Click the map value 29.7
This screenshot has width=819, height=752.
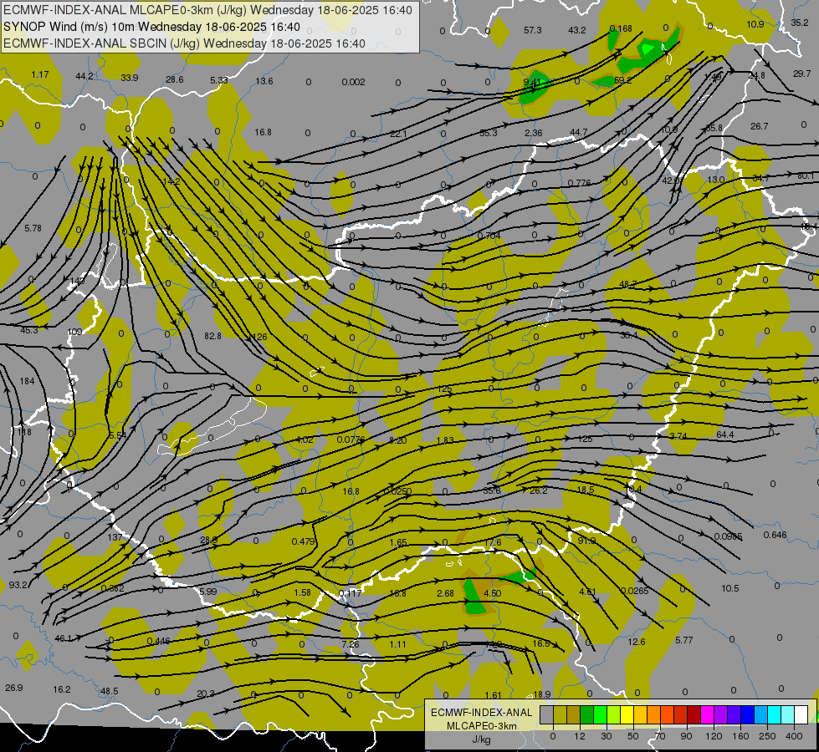tap(801, 74)
